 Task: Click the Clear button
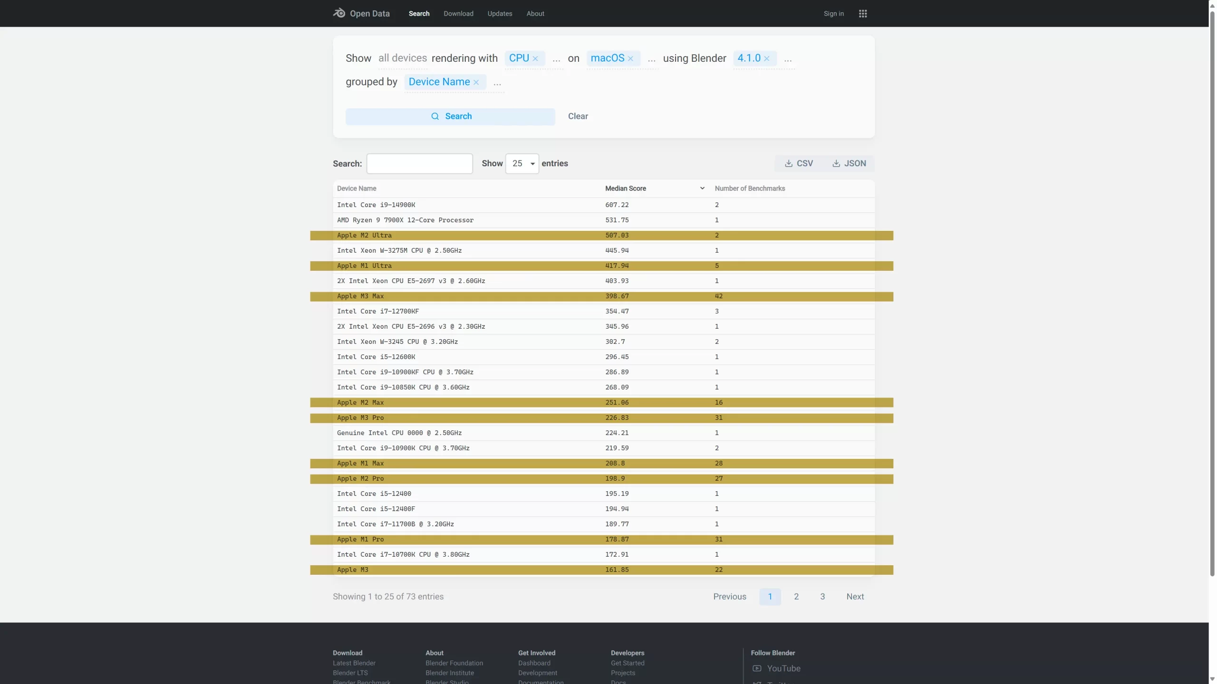[x=578, y=116]
